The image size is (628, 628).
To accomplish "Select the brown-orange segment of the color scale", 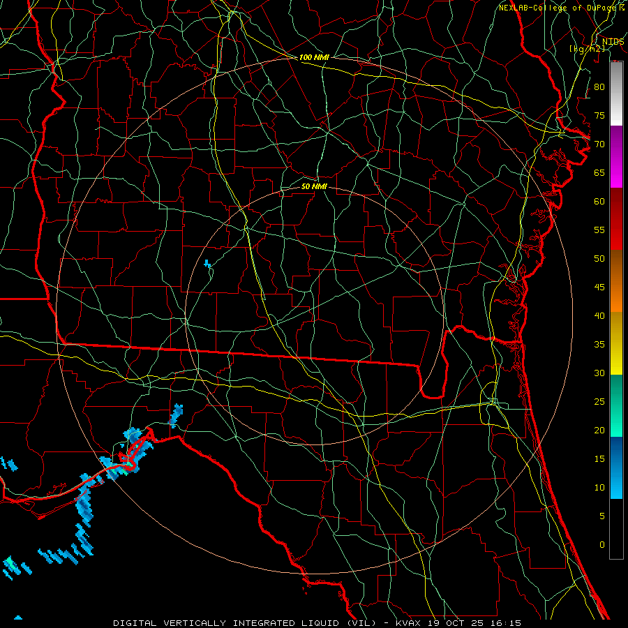I will 616,281.
